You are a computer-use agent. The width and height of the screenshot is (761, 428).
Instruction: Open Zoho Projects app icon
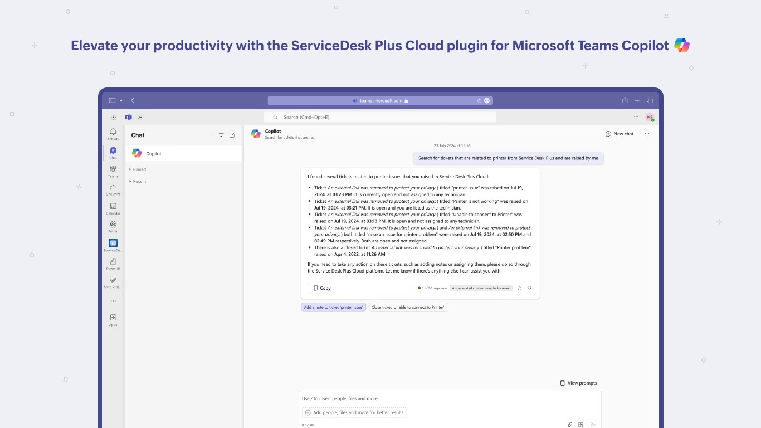point(113,281)
